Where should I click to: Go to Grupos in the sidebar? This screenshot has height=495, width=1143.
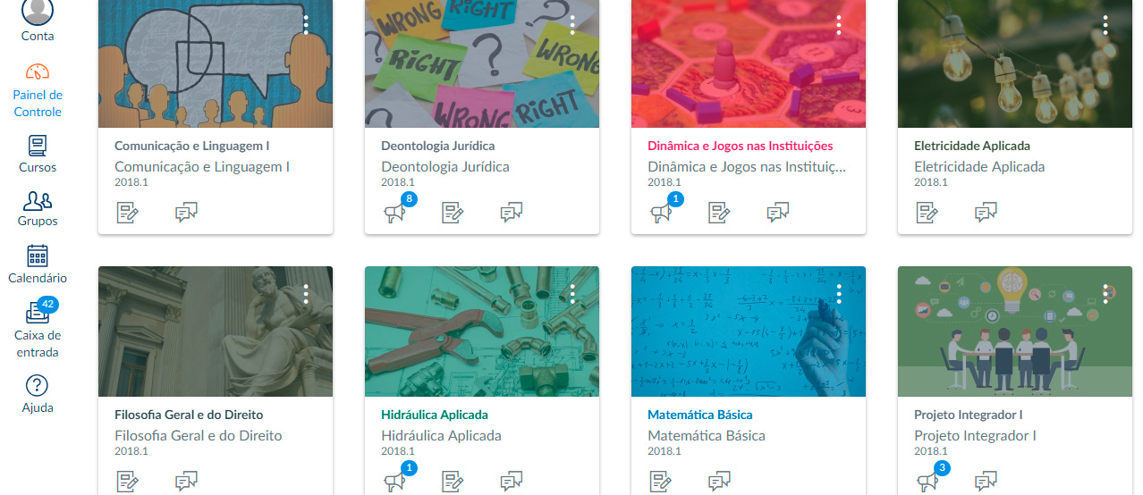pyautogui.click(x=38, y=209)
